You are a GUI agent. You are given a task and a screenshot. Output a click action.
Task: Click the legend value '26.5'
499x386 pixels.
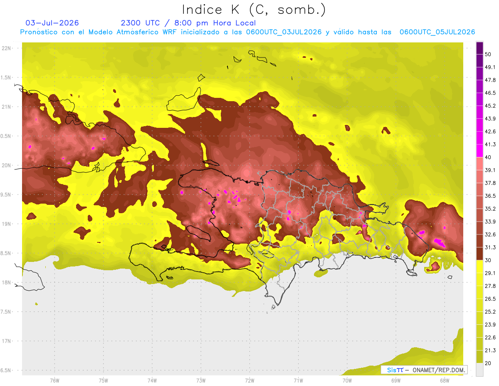point(490,299)
